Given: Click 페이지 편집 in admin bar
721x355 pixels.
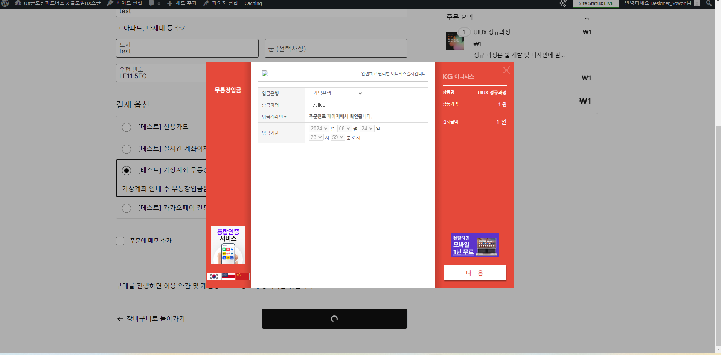Looking at the screenshot, I should pyautogui.click(x=221, y=3).
